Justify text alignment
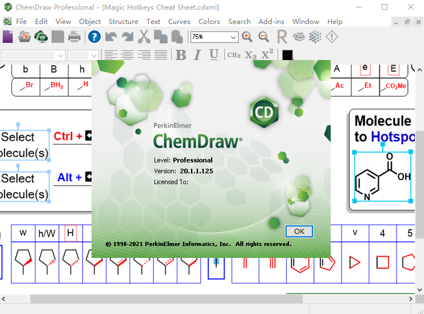 click(x=161, y=55)
